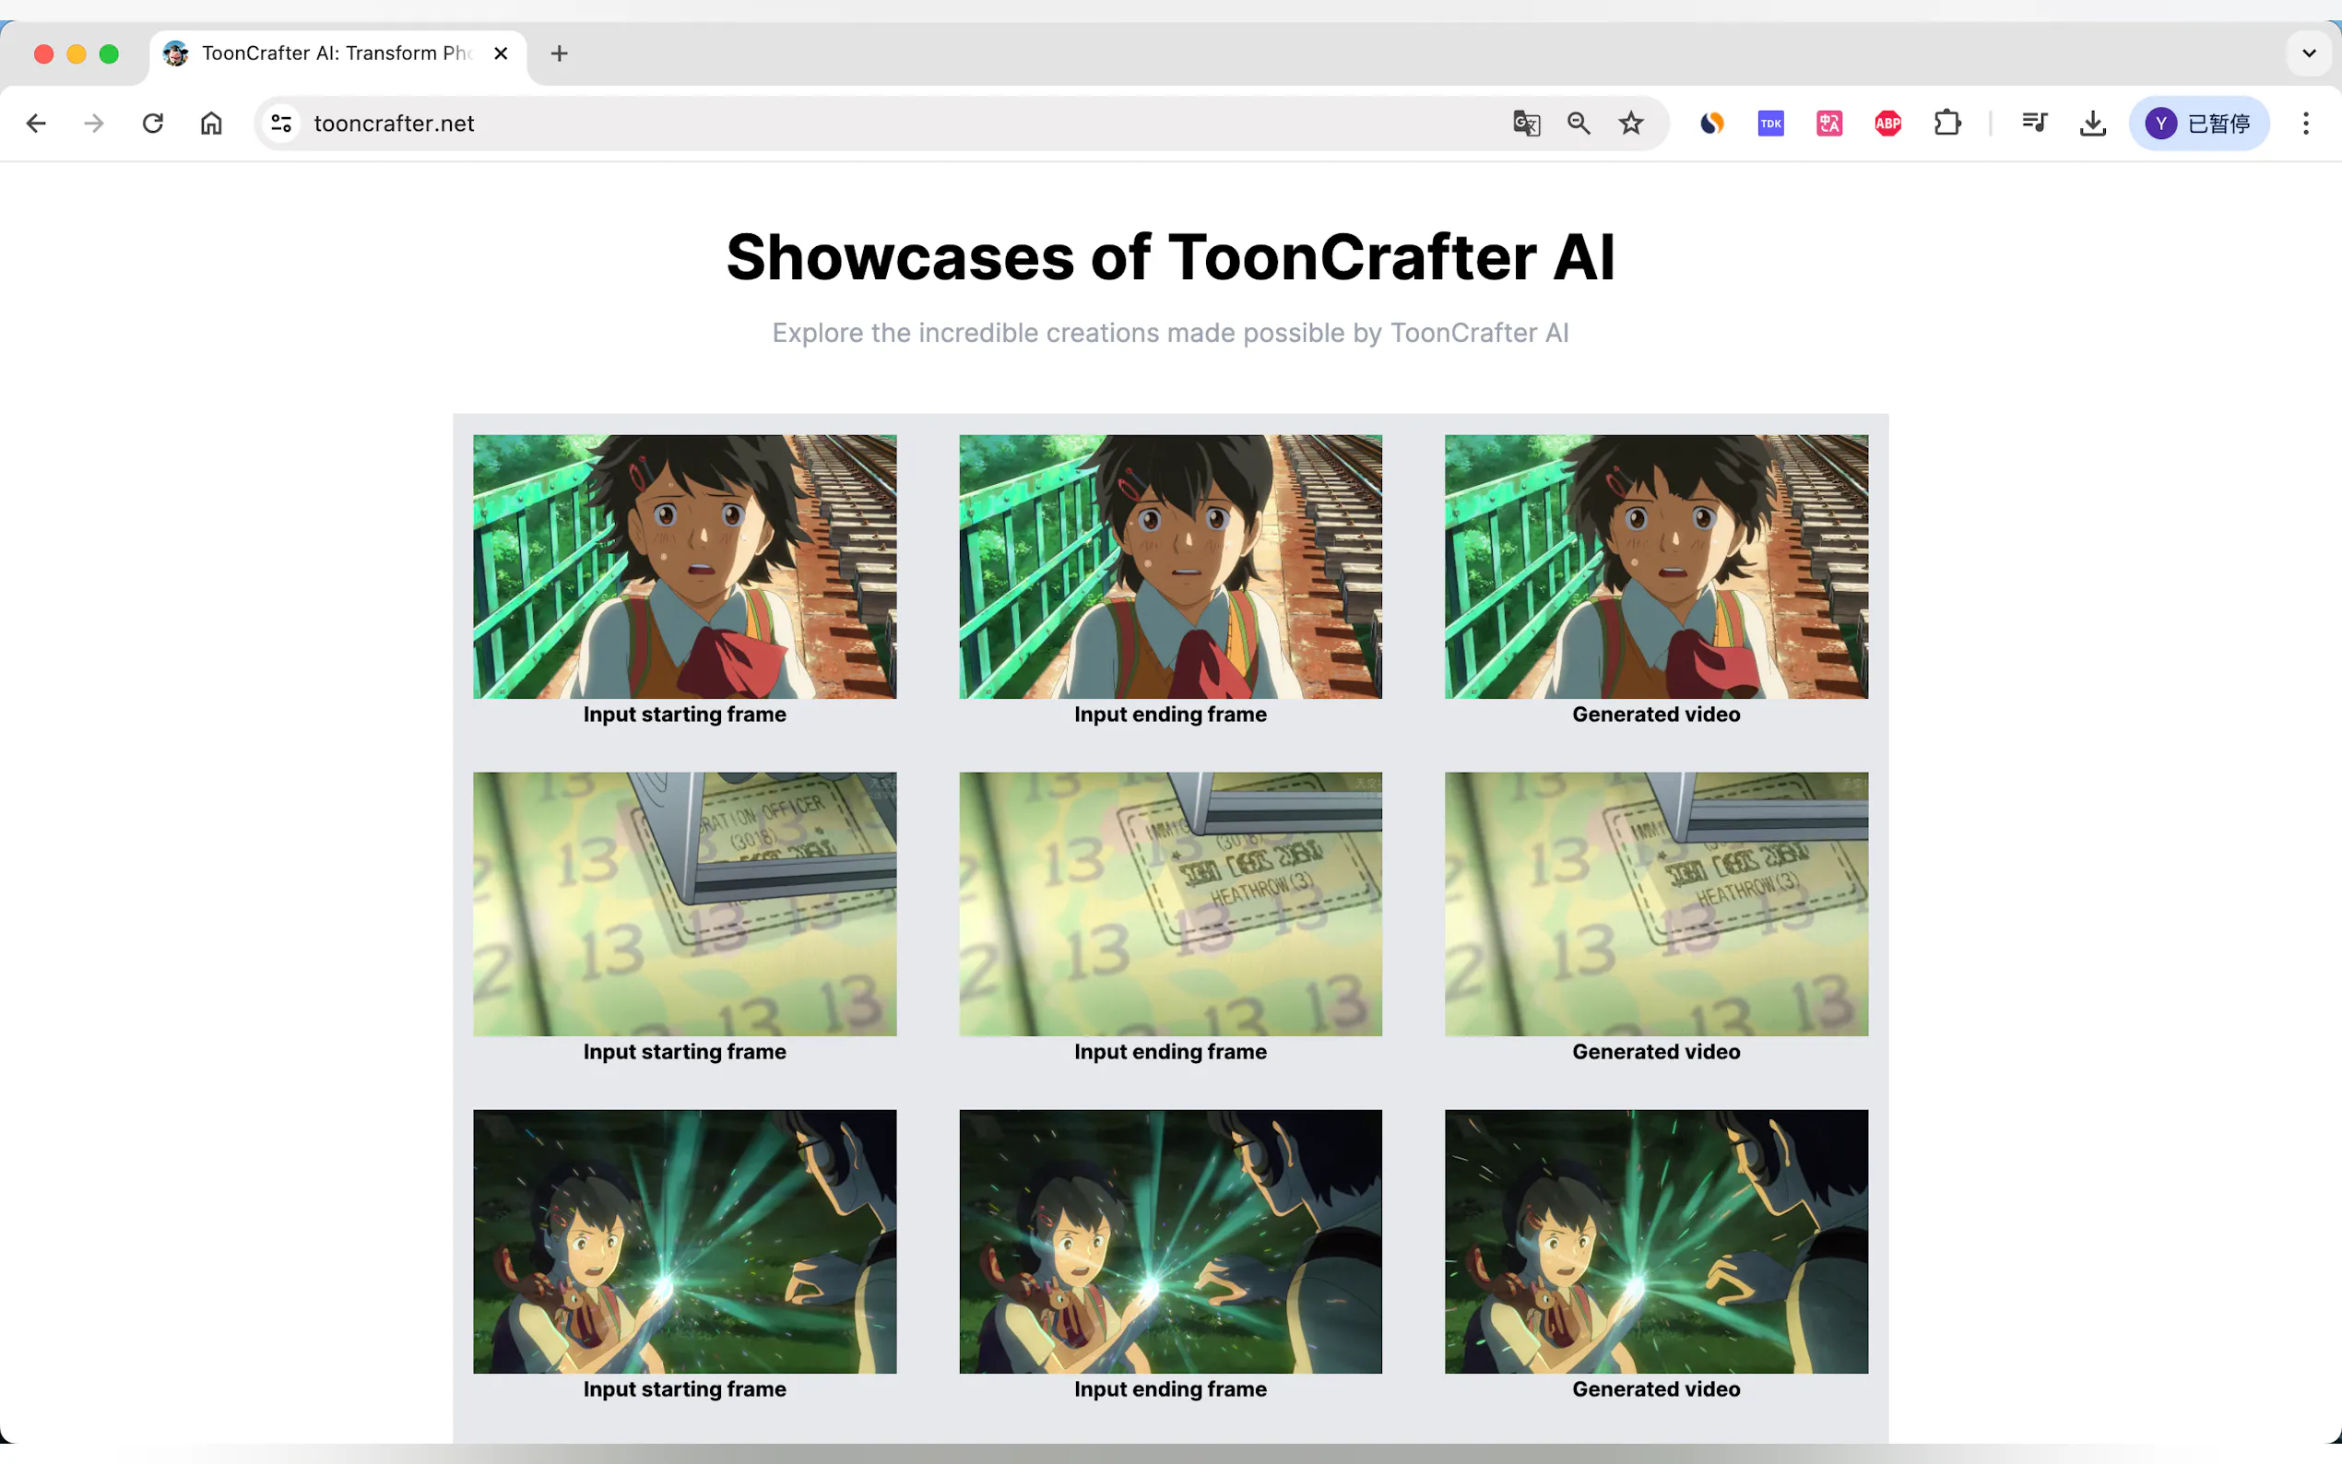Open the TDK extension icon
Screen dimensions: 2342x1464
1769,123
